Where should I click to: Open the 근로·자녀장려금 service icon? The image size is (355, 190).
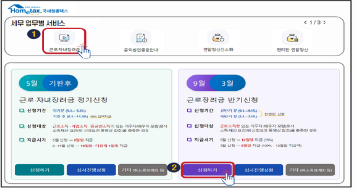tap(64, 41)
